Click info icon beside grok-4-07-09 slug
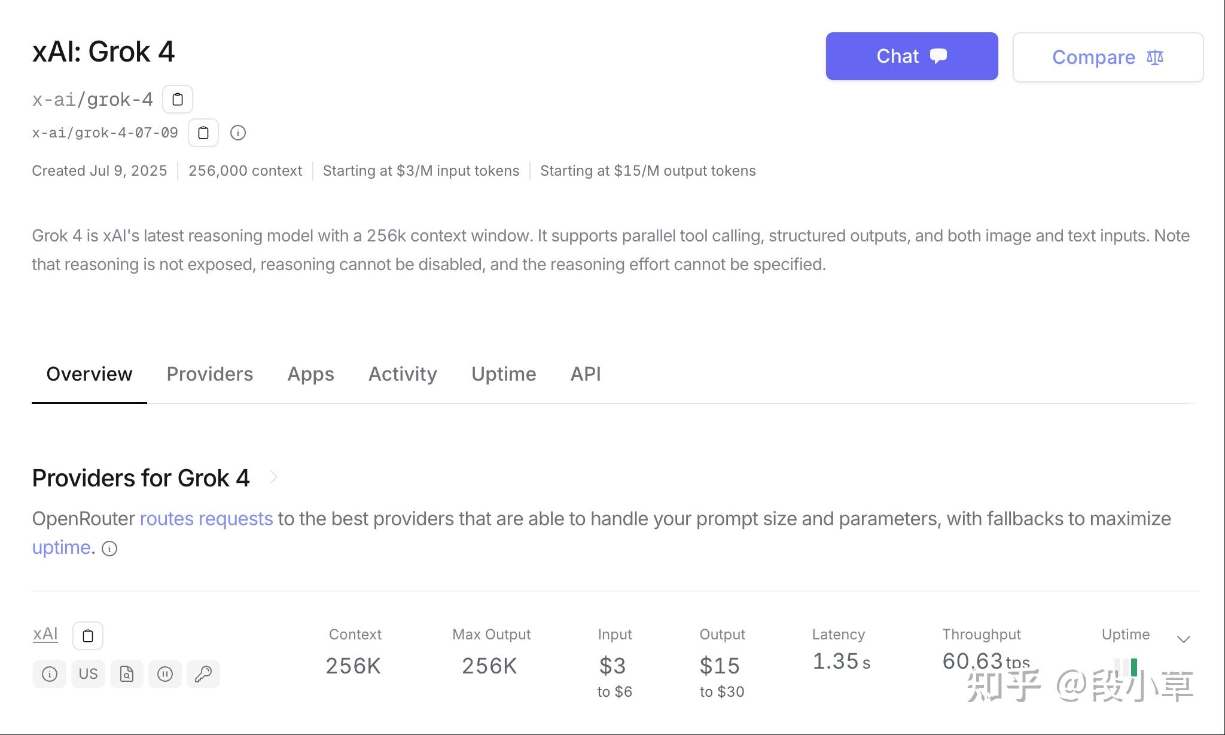This screenshot has height=735, width=1225. point(238,133)
